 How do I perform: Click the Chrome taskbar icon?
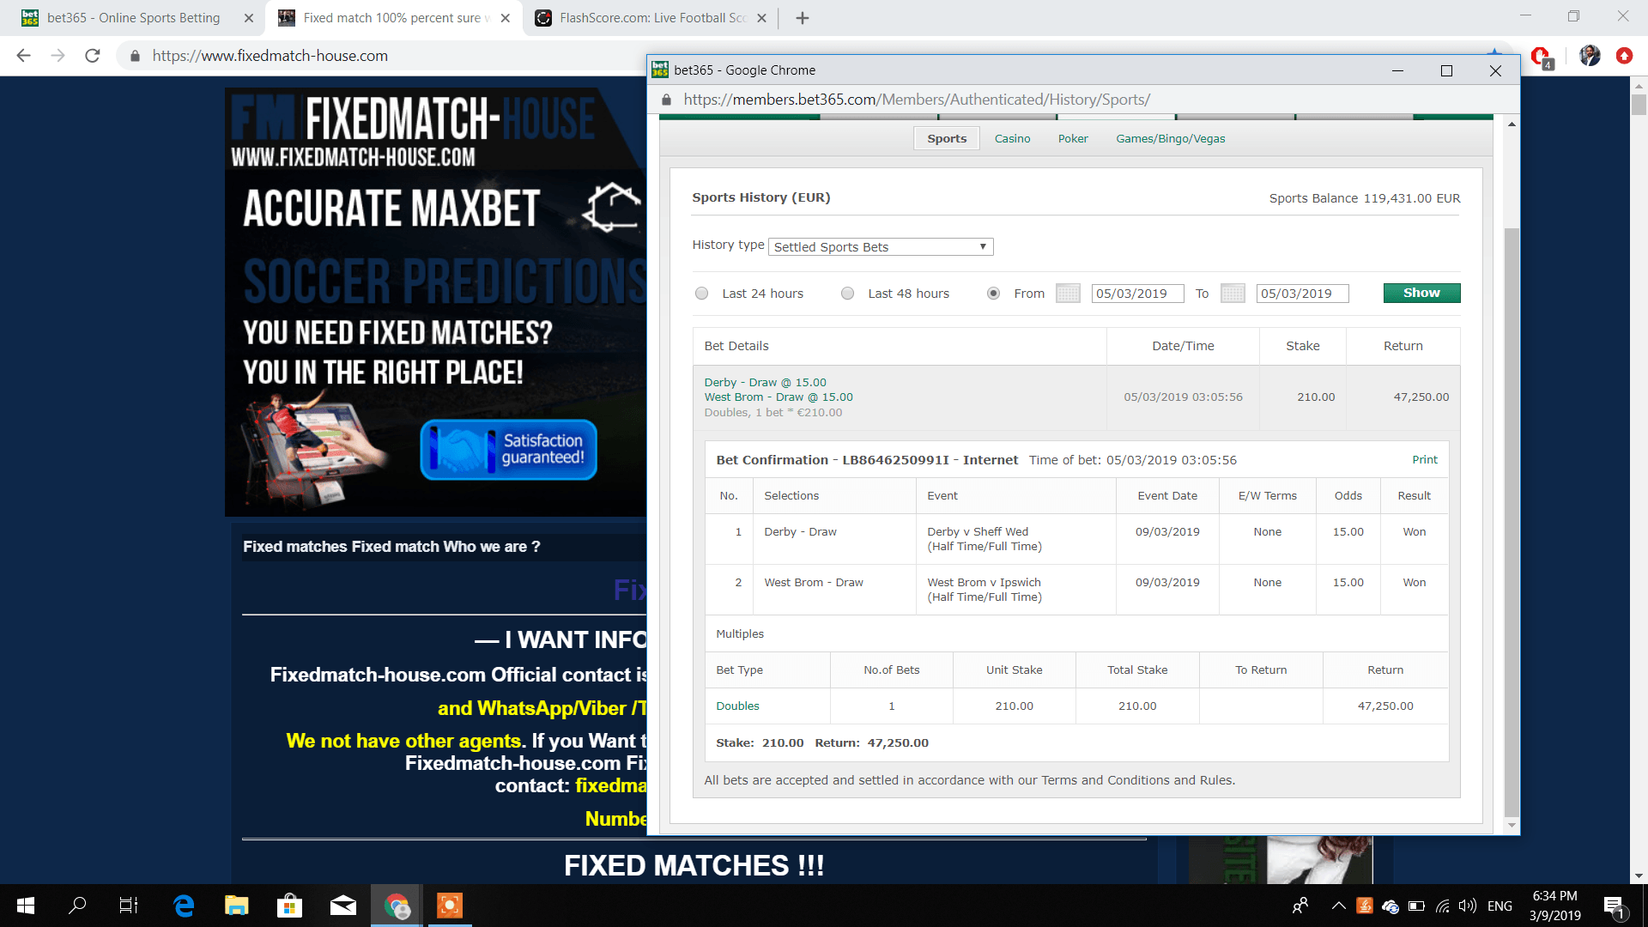click(x=397, y=906)
